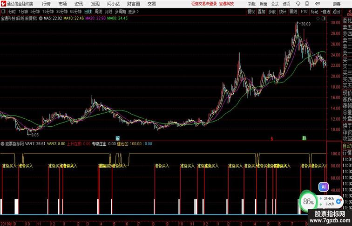Toggle the left sidebar panel icon
The width and height of the screenshot is (352, 226).
(3, 12)
